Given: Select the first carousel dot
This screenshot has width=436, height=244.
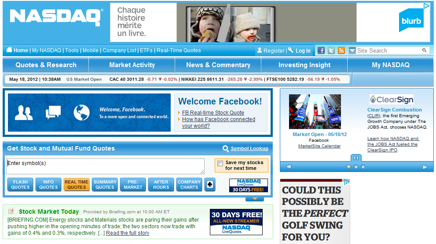Looking at the screenshot, I should (x=349, y=167).
